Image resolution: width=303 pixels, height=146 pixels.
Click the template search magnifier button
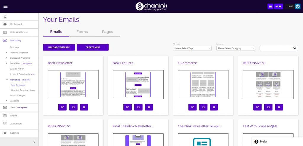(294, 48)
